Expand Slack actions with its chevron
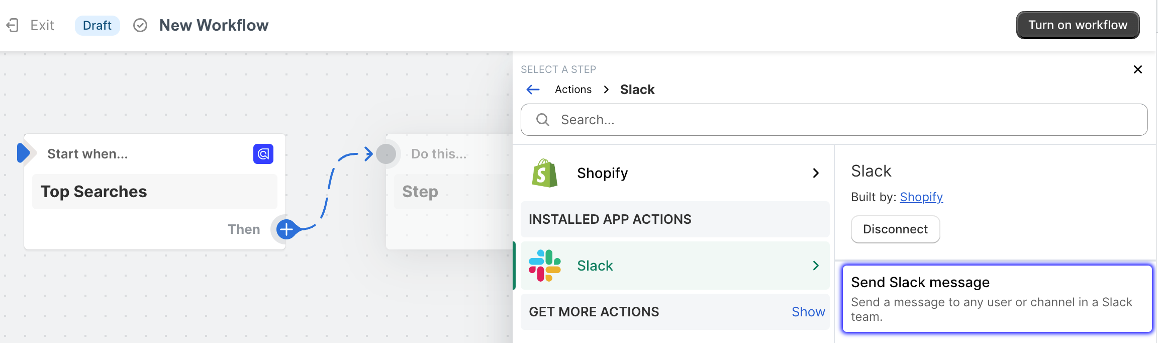The image size is (1158, 343). (816, 265)
